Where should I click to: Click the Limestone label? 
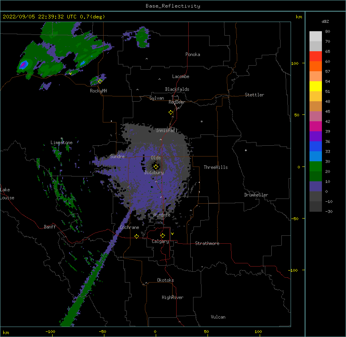point(61,142)
